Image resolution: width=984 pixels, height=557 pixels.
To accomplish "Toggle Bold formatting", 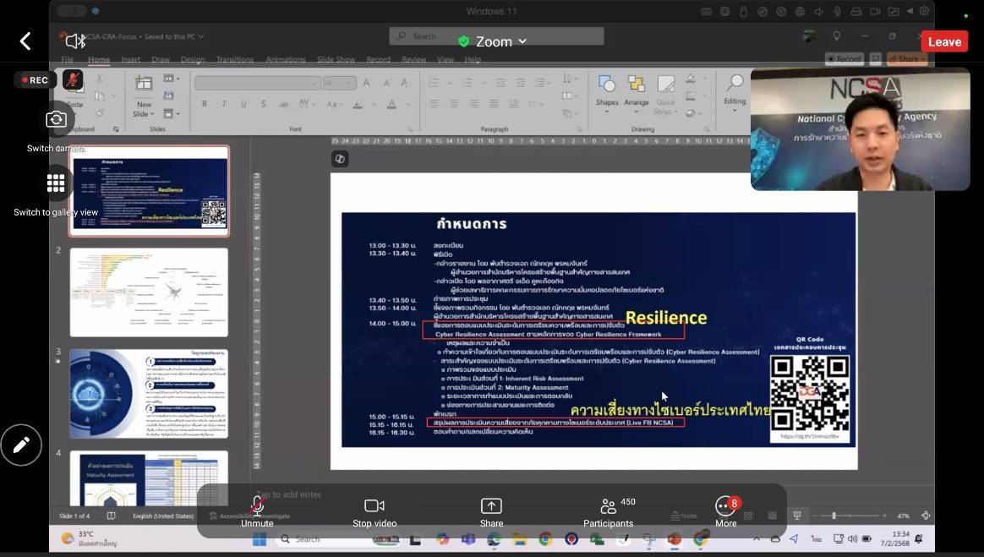I will [x=204, y=103].
